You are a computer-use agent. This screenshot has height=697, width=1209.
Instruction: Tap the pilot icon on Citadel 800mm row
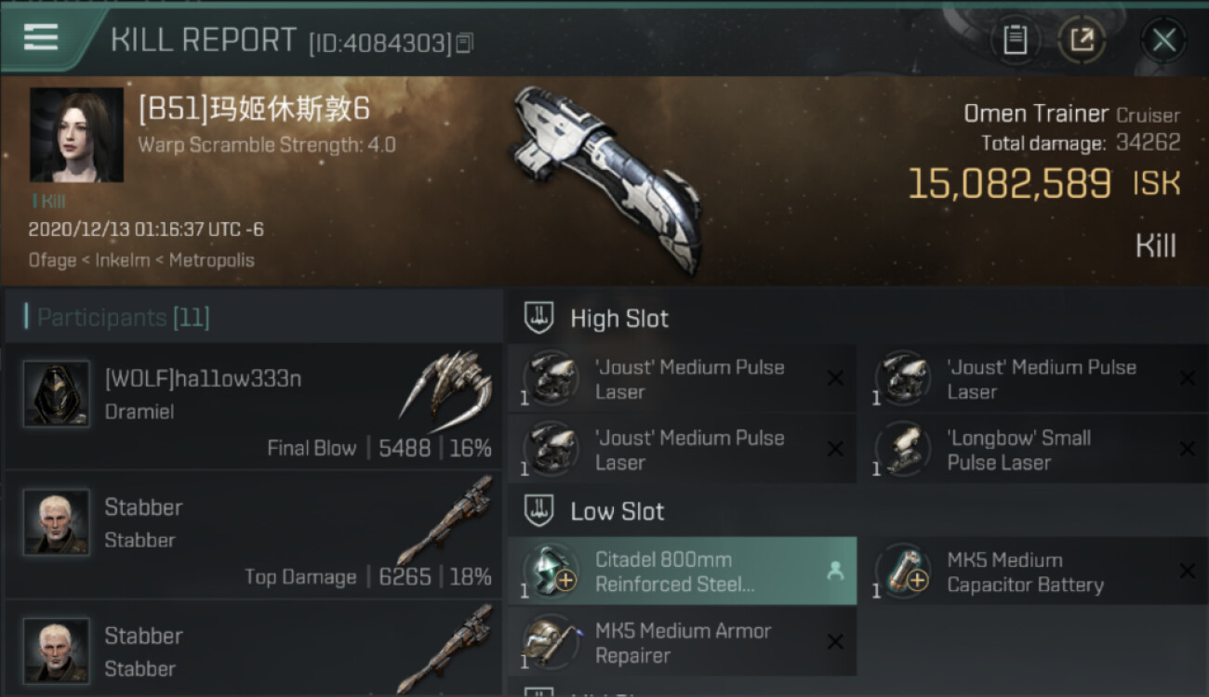(x=835, y=572)
